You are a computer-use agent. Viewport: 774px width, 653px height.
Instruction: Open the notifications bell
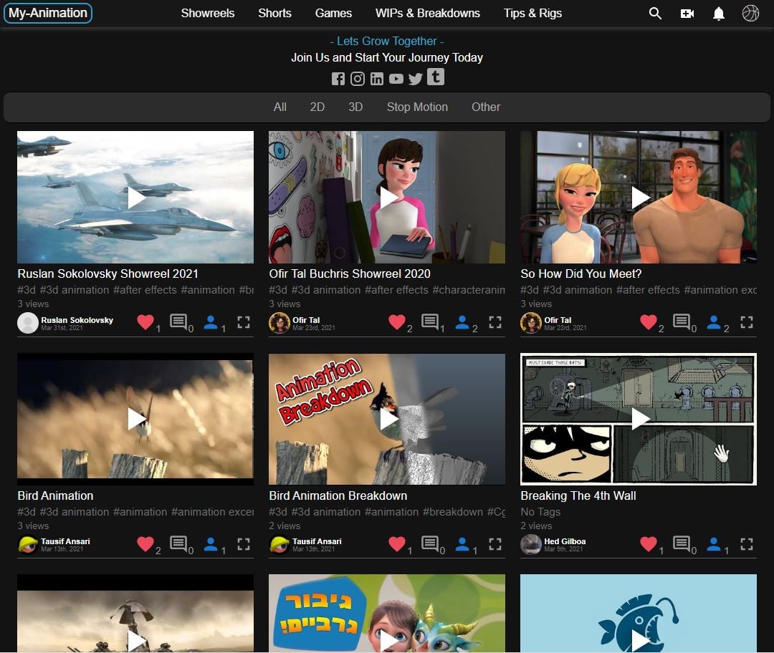click(719, 14)
